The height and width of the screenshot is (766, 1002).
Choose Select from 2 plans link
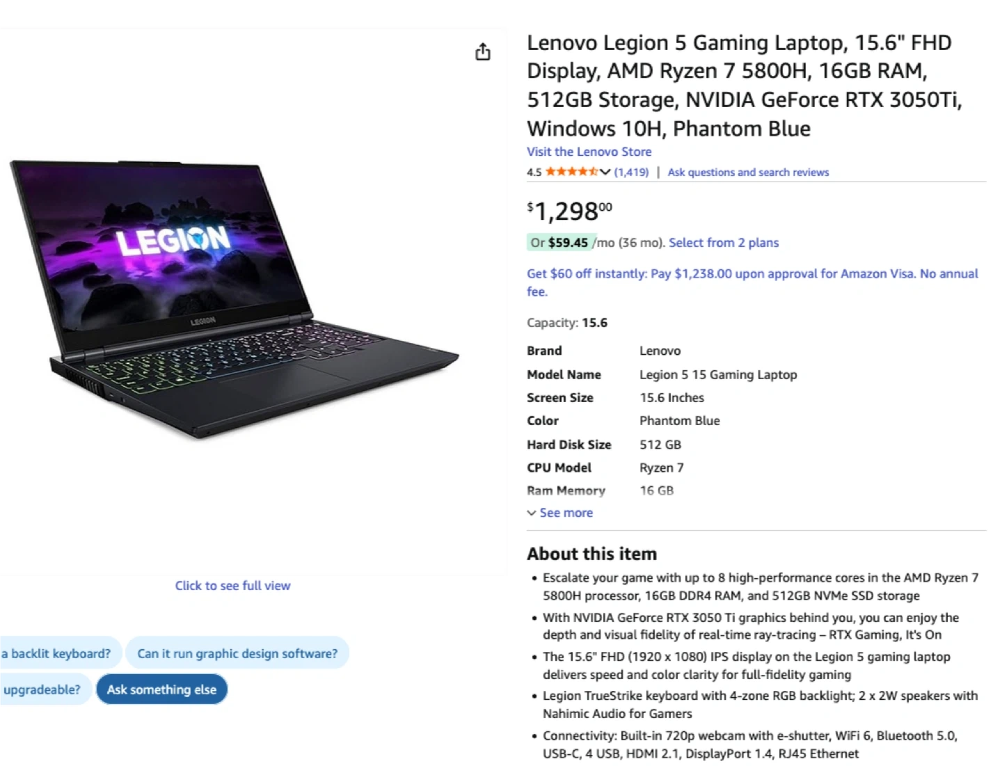tap(724, 243)
